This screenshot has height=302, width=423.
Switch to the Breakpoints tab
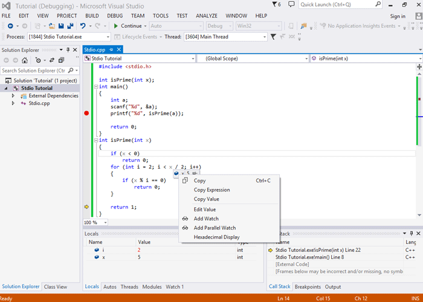(308, 287)
